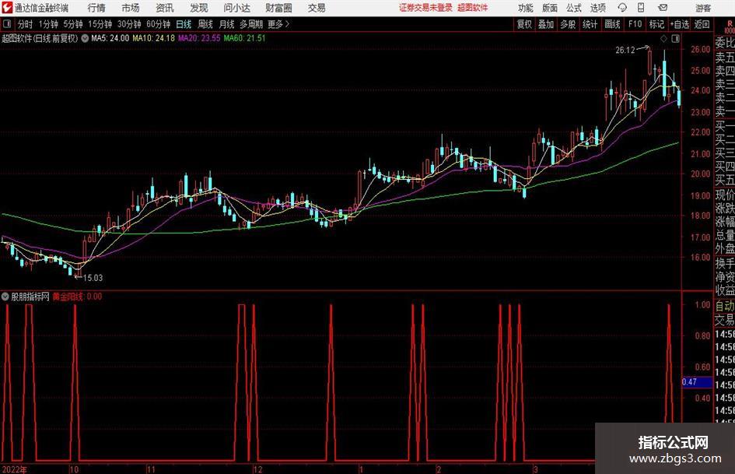Click 证券交易未登录 login link
This screenshot has width=735, height=474.
425,8
